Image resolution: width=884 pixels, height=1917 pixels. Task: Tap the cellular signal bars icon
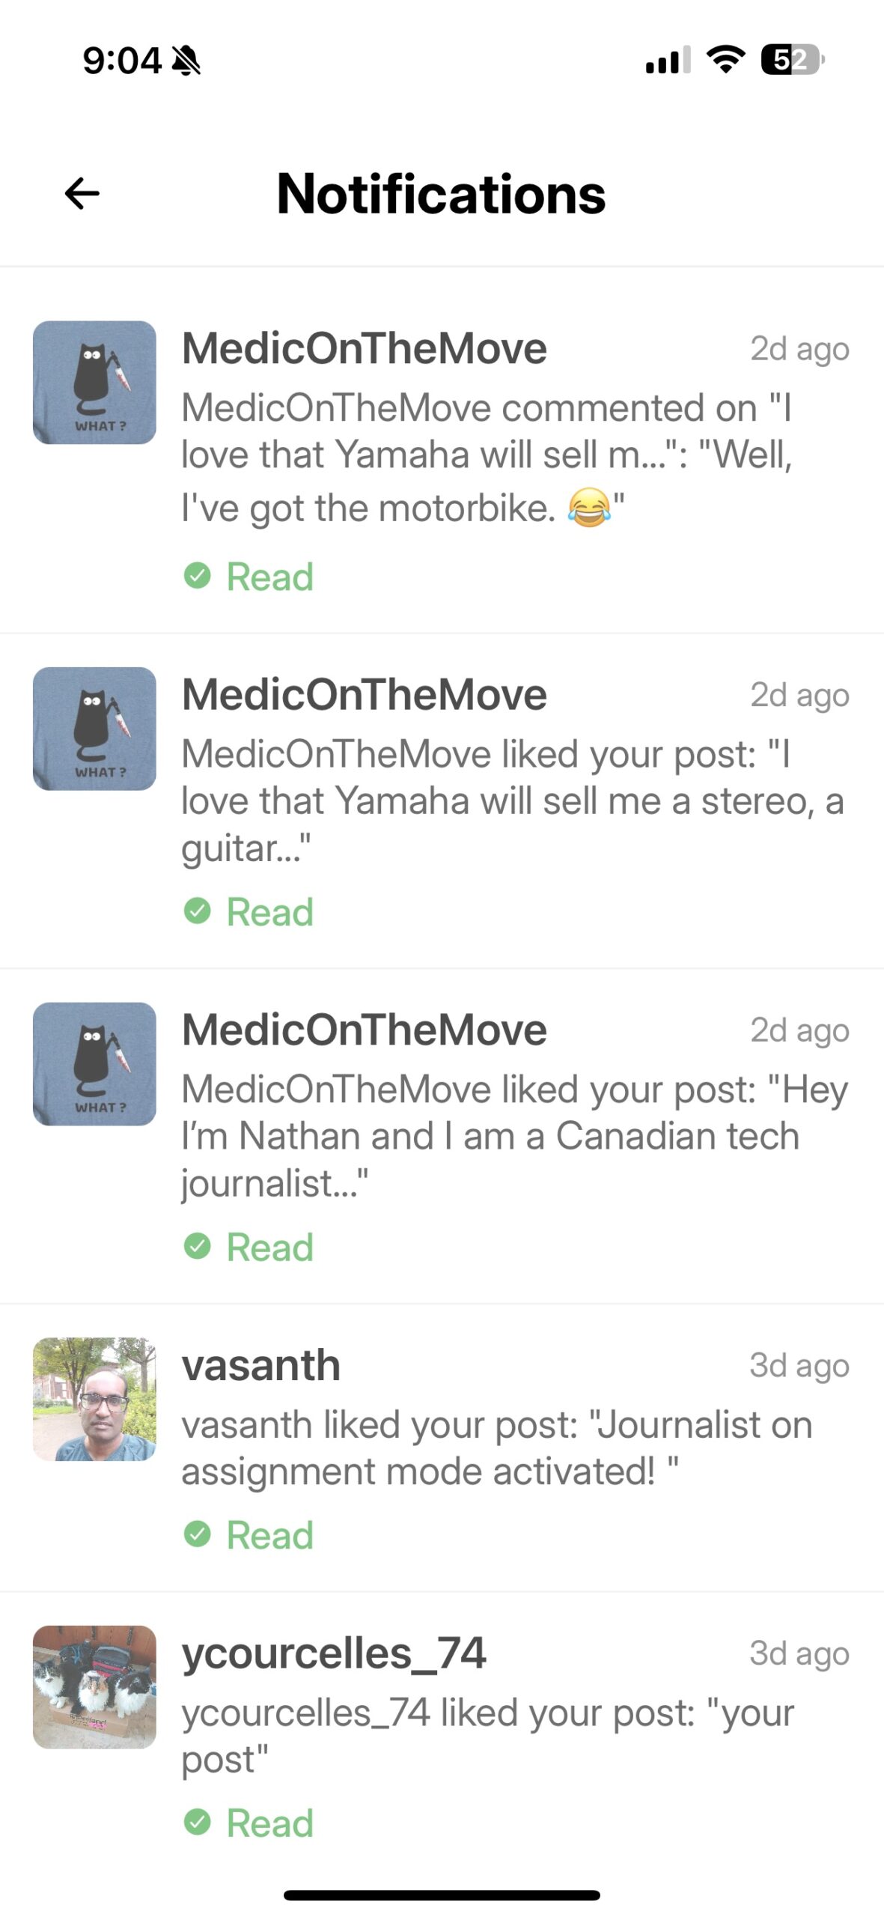pos(667,61)
